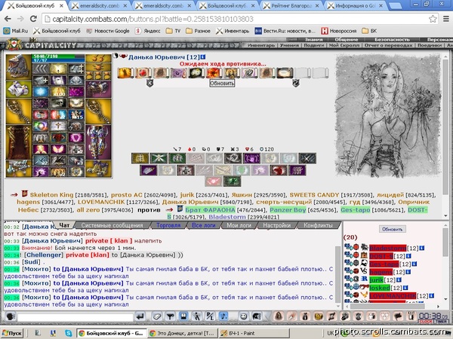The height and width of the screenshot is (339, 453).
Task: Open the Chrome hamburger menu
Action: pyautogui.click(x=446, y=19)
